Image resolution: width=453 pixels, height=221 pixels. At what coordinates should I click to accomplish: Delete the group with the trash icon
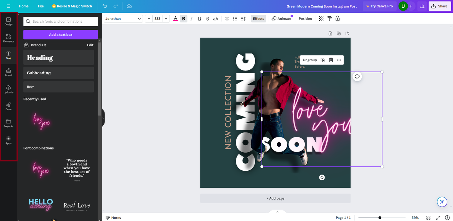click(331, 60)
